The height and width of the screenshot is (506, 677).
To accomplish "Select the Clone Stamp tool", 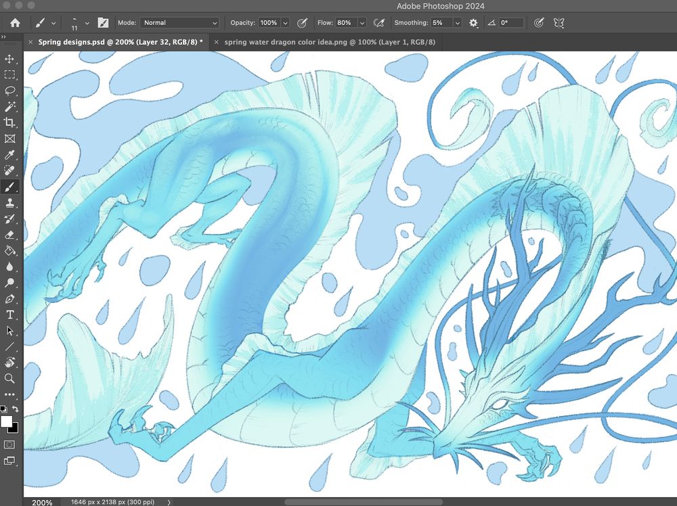I will click(10, 203).
